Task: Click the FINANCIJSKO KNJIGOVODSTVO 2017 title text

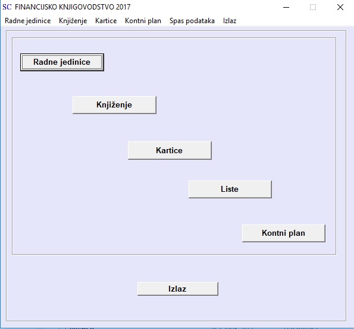Action: [x=73, y=7]
